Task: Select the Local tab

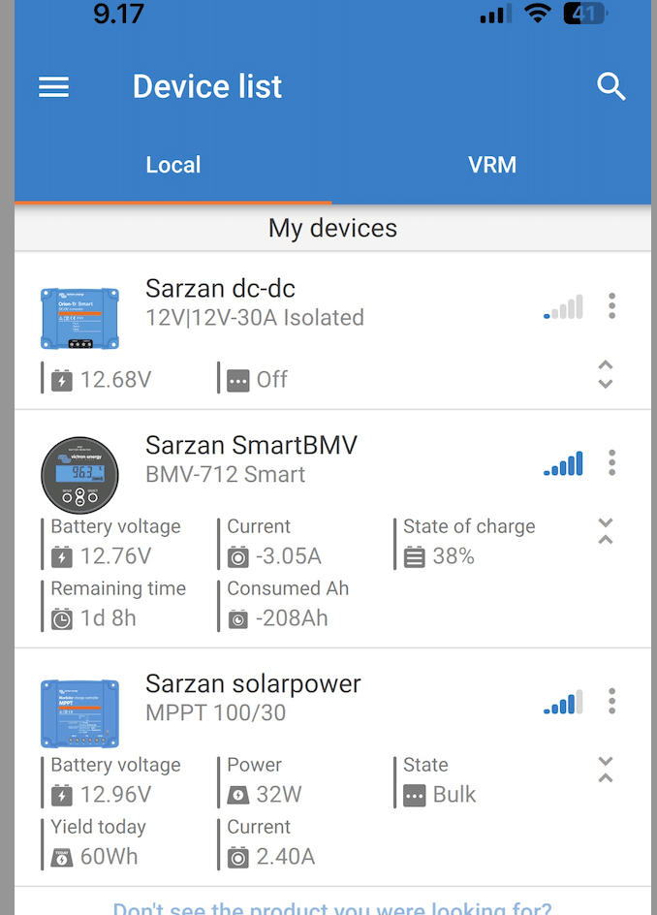Action: pos(173,165)
